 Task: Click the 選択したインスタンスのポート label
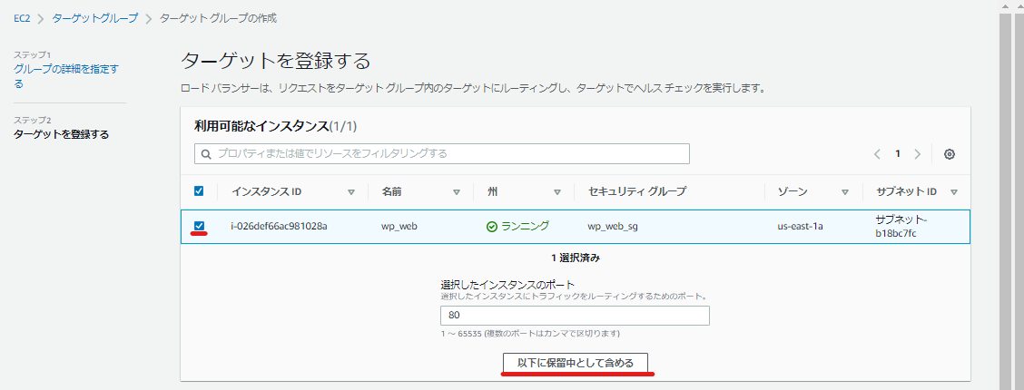[x=507, y=285]
